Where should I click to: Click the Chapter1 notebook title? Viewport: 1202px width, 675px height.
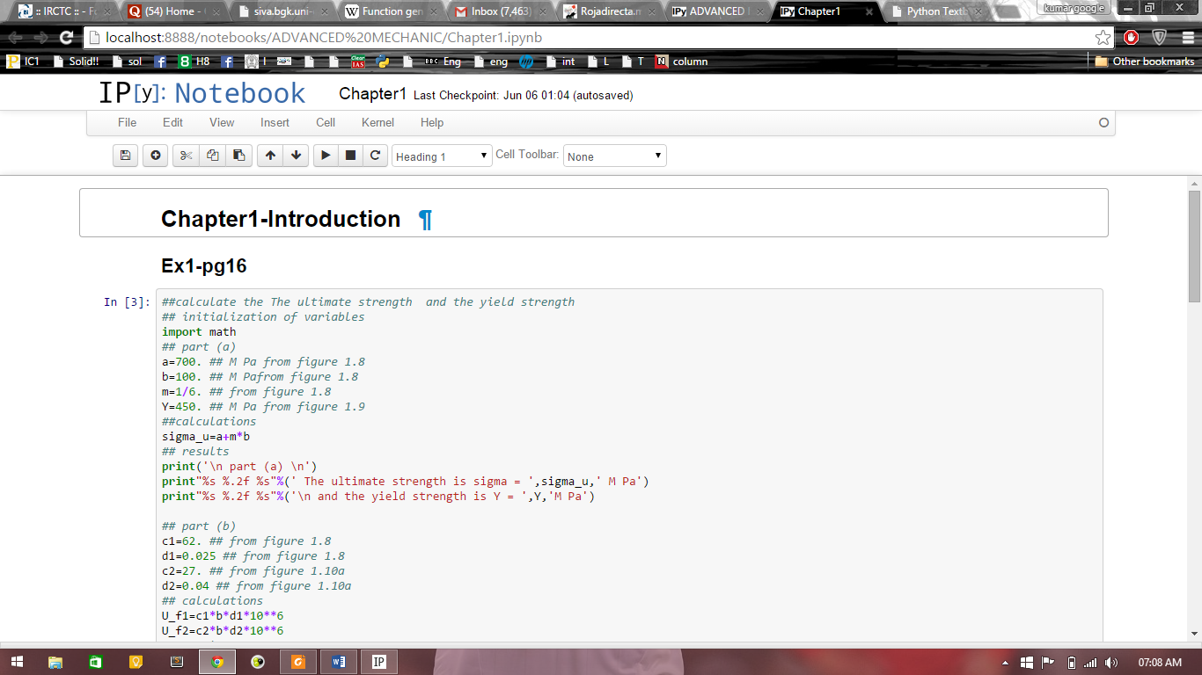click(372, 94)
